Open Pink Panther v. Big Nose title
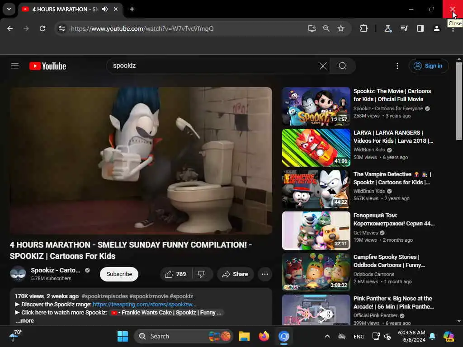 [394, 302]
